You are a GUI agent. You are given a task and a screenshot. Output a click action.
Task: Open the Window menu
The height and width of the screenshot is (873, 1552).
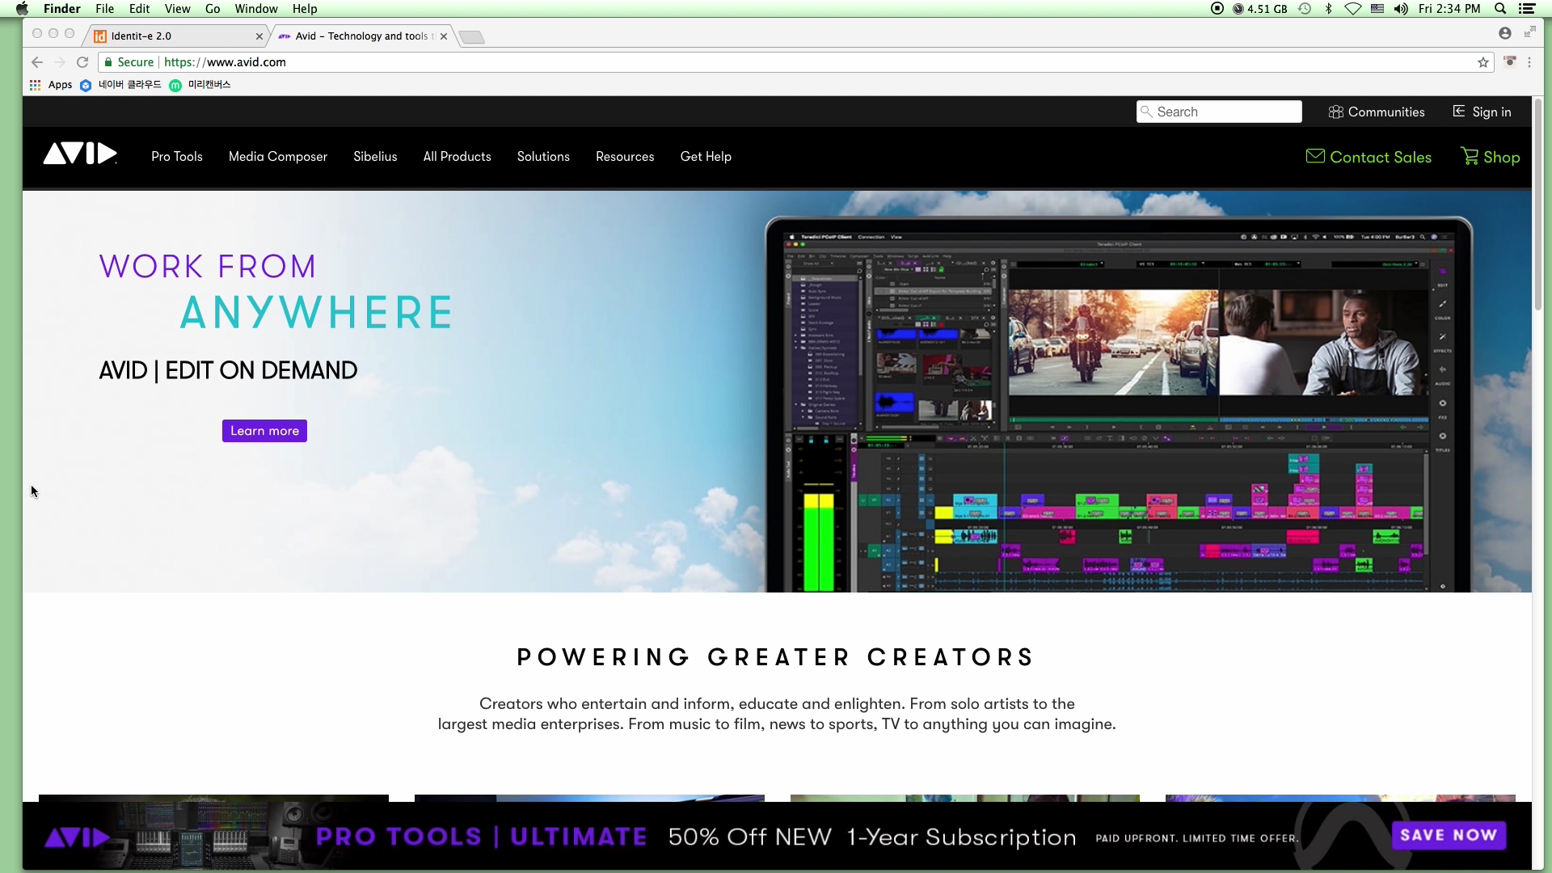pos(256,9)
